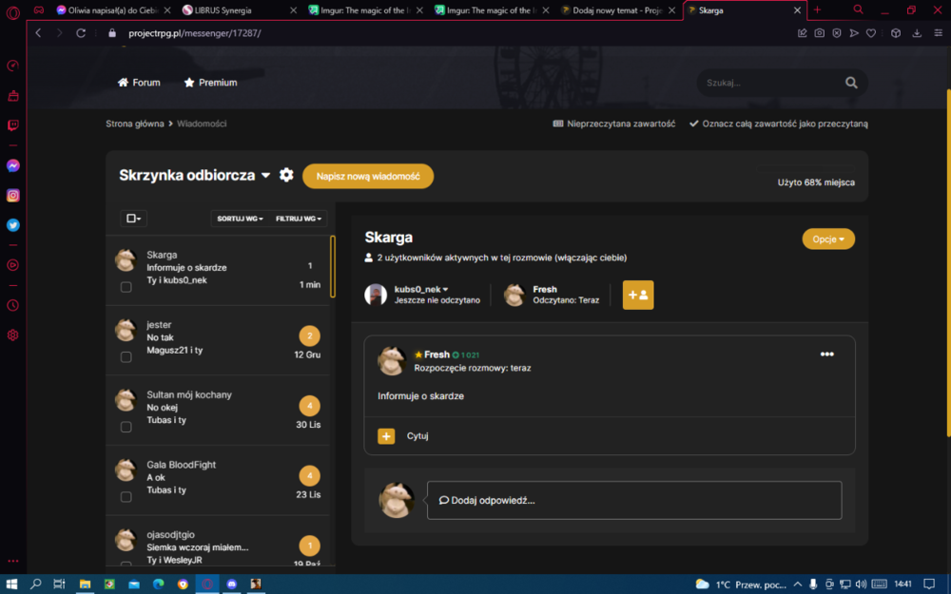This screenshot has height=594, width=951.
Task: Click the search magnifier in forum search box
Action: pos(851,83)
